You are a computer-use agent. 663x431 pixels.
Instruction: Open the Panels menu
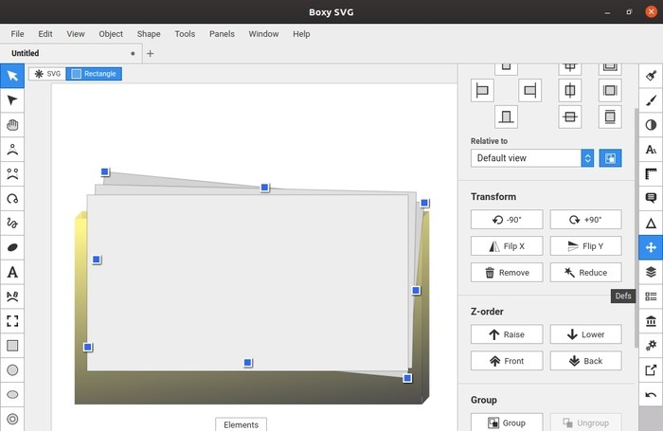(222, 34)
